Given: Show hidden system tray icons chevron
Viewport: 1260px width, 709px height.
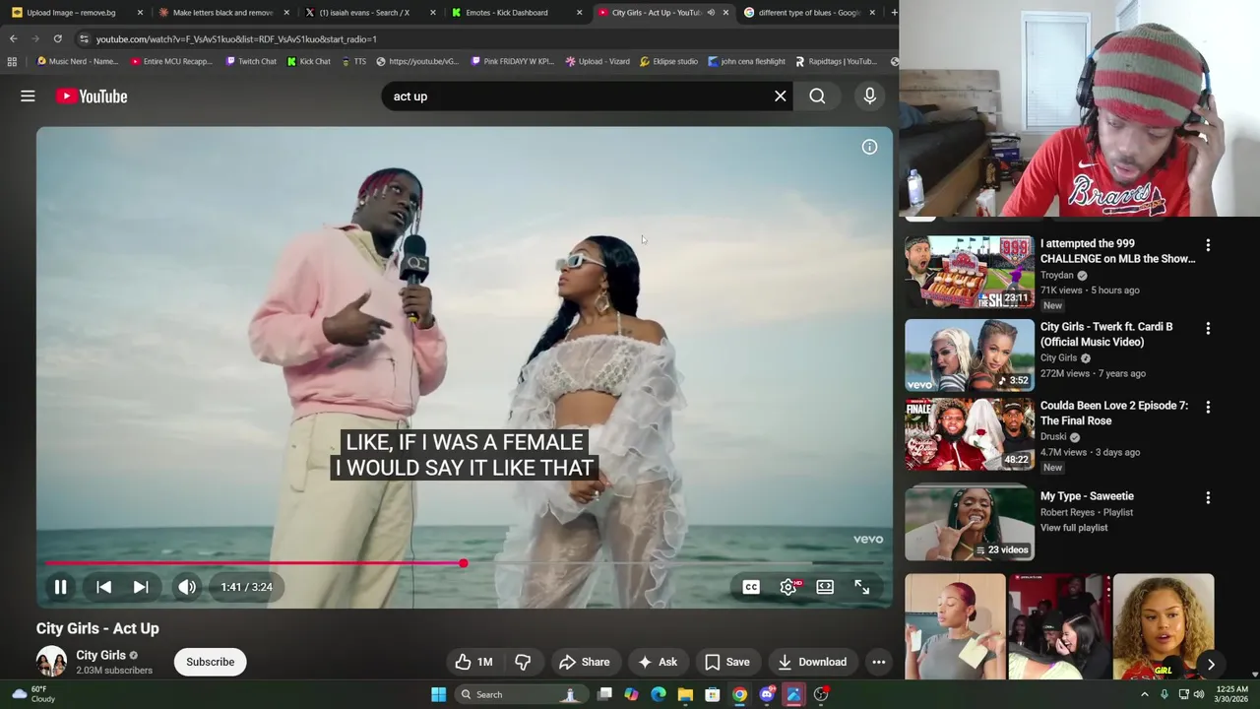Looking at the screenshot, I should pos(1145,694).
